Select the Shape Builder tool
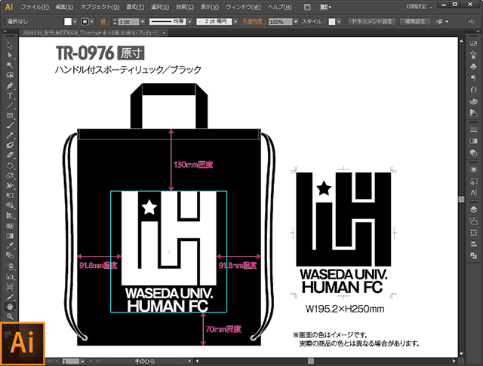Screen dimensions: 483x366 tap(10, 206)
